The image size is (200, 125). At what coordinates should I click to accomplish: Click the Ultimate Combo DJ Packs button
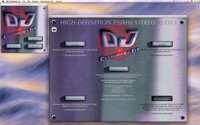(x=162, y=98)
